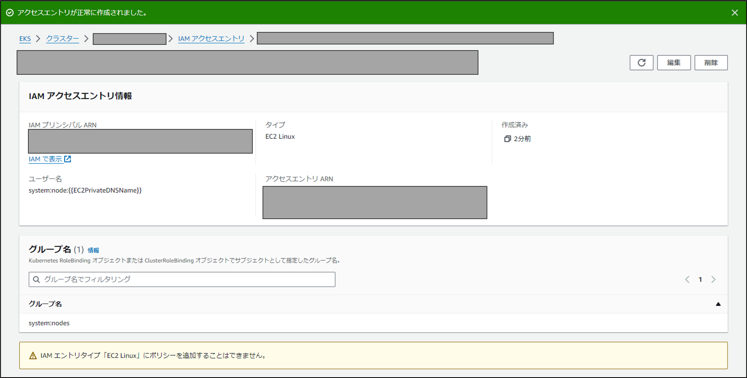Click the IAM アクセスエントリ情報 heading

pos(80,96)
